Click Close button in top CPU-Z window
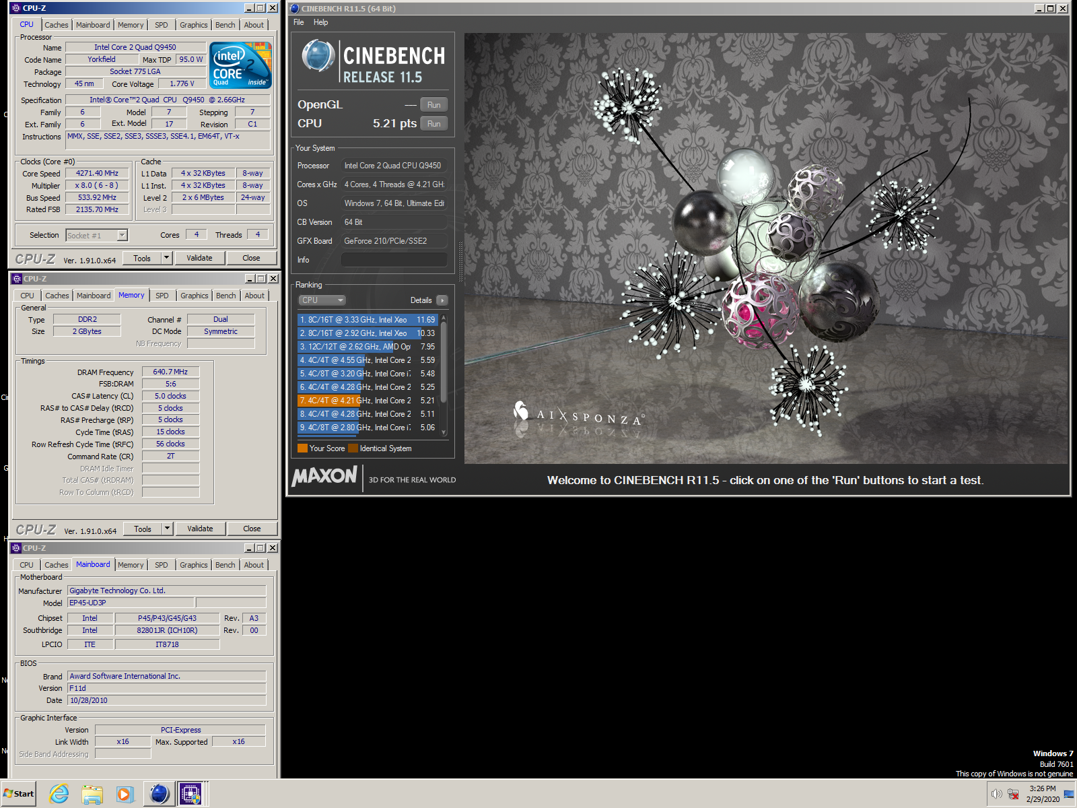 [251, 258]
